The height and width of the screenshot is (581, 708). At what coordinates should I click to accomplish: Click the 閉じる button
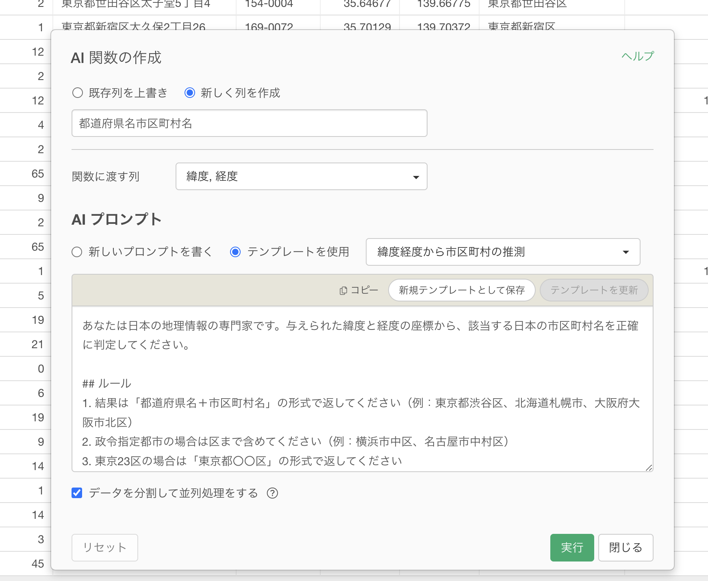tap(625, 548)
